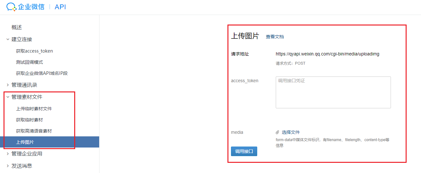Select 上传临时素材文件 in sidebar

(34, 109)
